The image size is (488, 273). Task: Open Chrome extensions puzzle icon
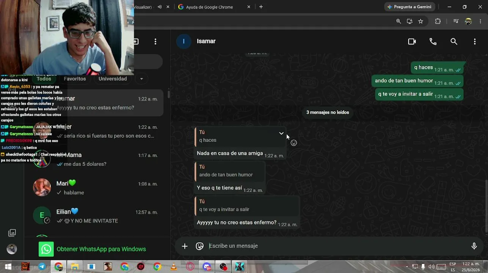tap(438, 21)
